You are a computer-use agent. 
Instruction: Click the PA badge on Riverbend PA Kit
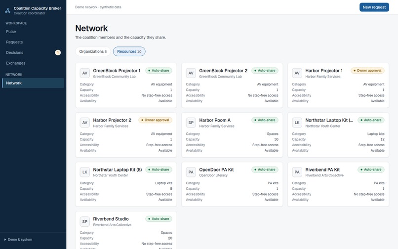[x=297, y=172]
